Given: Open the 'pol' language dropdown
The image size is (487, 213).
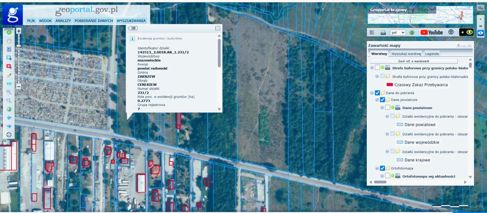Looking at the screenshot, I should pos(398,33).
